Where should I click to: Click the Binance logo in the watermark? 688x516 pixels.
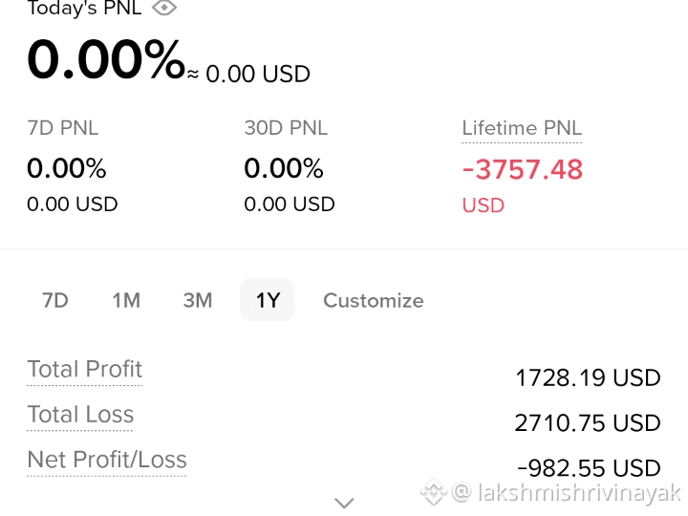(x=434, y=492)
